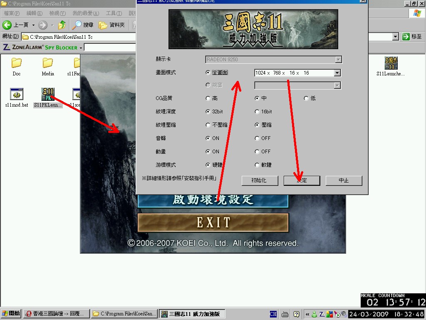This screenshot has height=320, width=426.
Task: Select 全畫面 fullscreen mode
Action: pyautogui.click(x=208, y=72)
